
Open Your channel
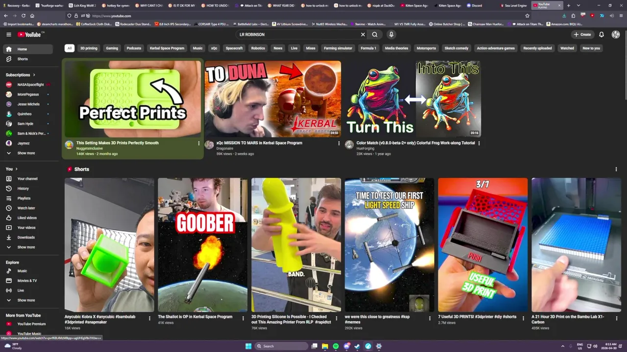pyautogui.click(x=28, y=178)
